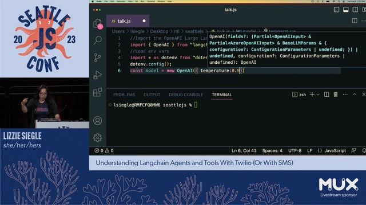
Task: Toggle primary side bar layout icon
Action: tap(336, 10)
